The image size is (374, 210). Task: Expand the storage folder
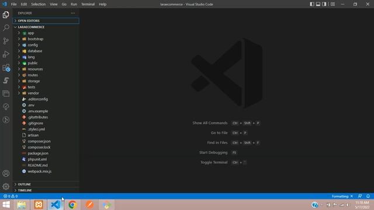click(x=46, y=81)
